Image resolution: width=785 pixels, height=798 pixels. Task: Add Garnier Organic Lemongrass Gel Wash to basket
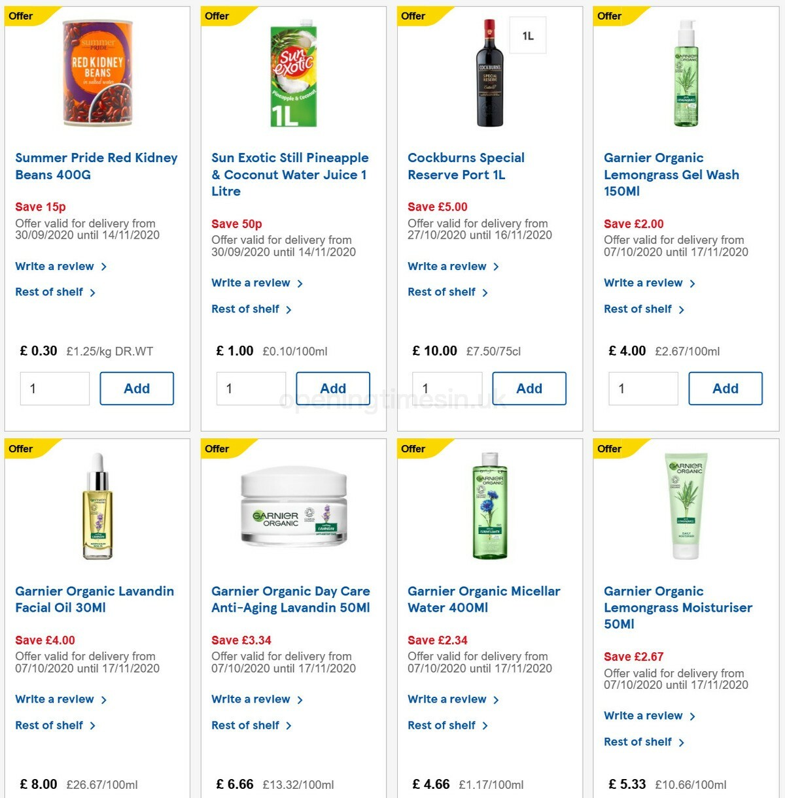pos(725,388)
